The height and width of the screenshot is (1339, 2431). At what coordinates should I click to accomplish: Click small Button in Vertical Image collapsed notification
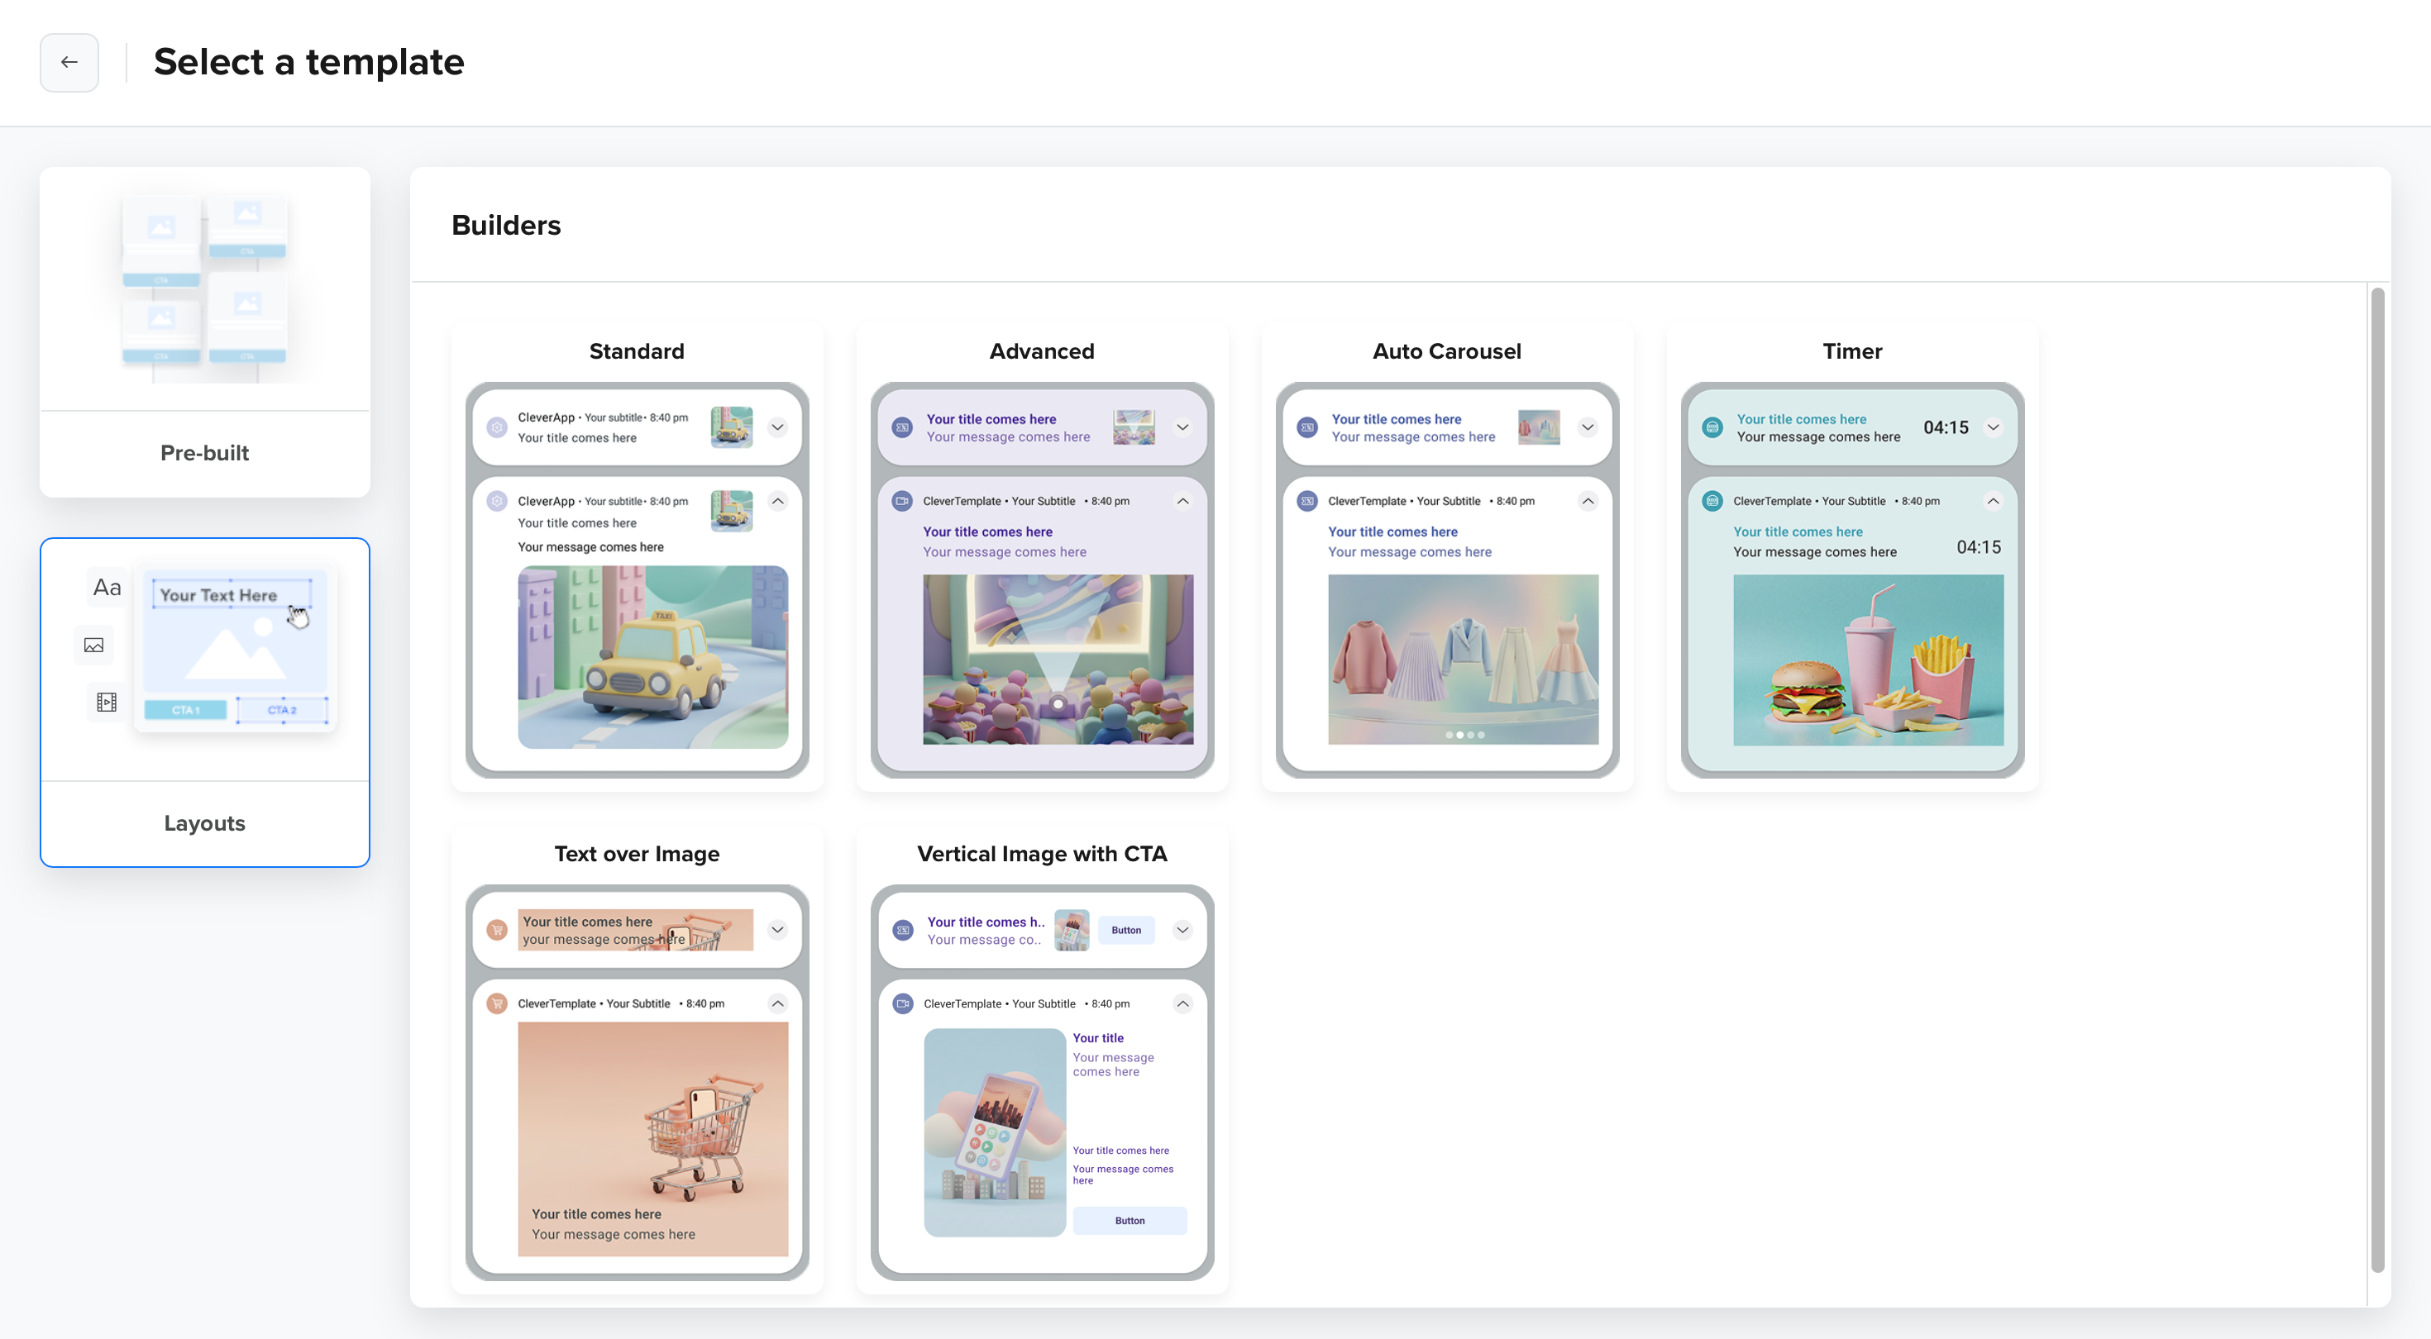tap(1126, 930)
